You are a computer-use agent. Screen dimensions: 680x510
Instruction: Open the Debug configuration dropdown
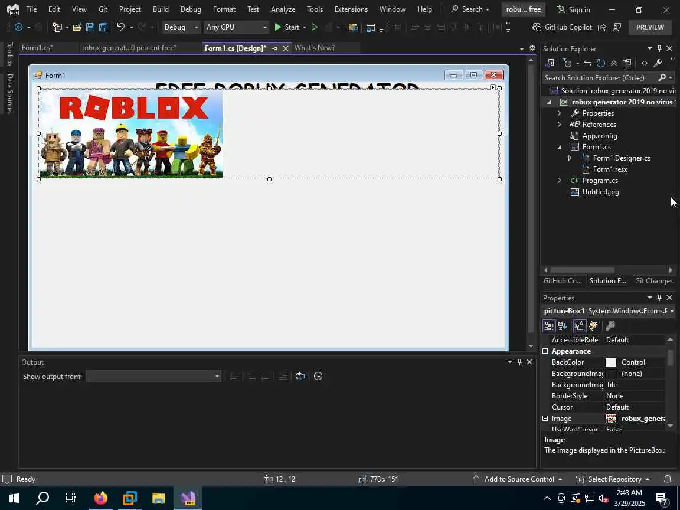(181, 27)
